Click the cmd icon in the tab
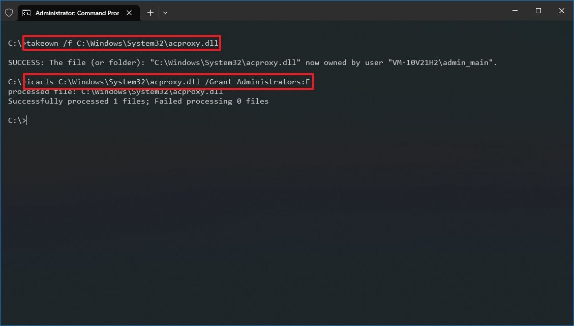This screenshot has height=326, width=574. click(x=26, y=13)
